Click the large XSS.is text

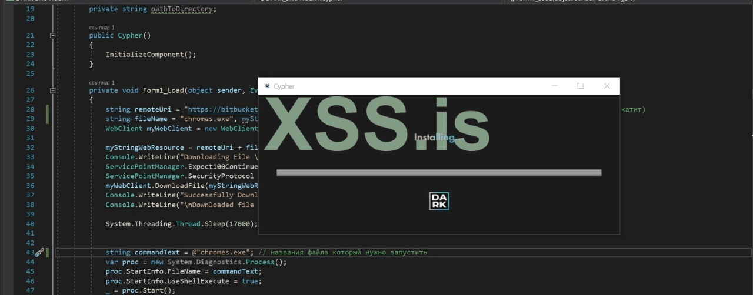[x=376, y=125]
